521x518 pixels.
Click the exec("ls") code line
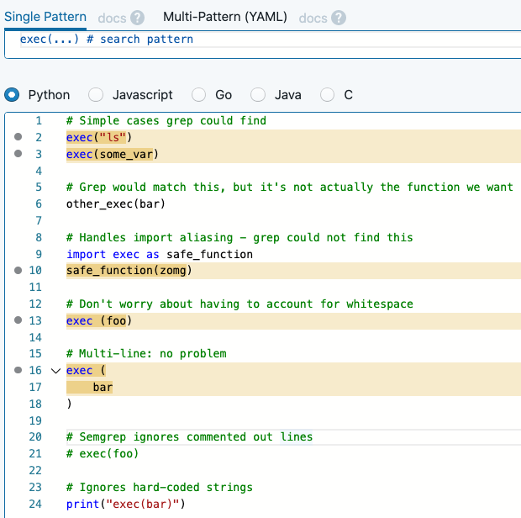[99, 137]
